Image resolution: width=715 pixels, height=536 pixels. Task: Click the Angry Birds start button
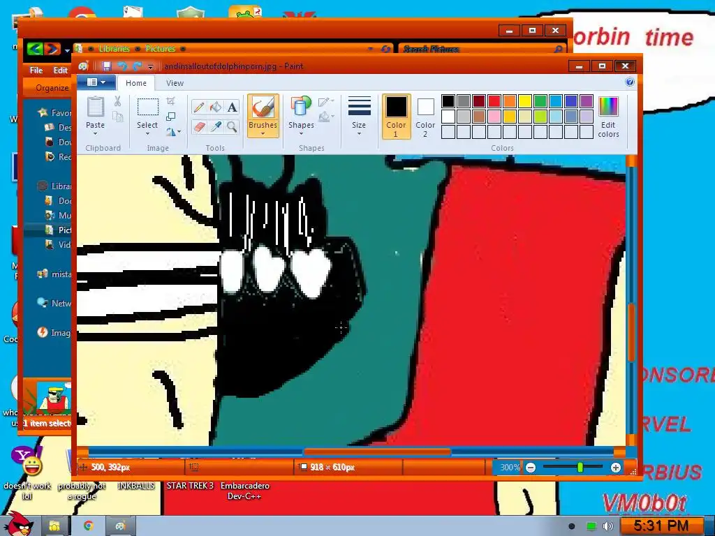[x=19, y=523]
